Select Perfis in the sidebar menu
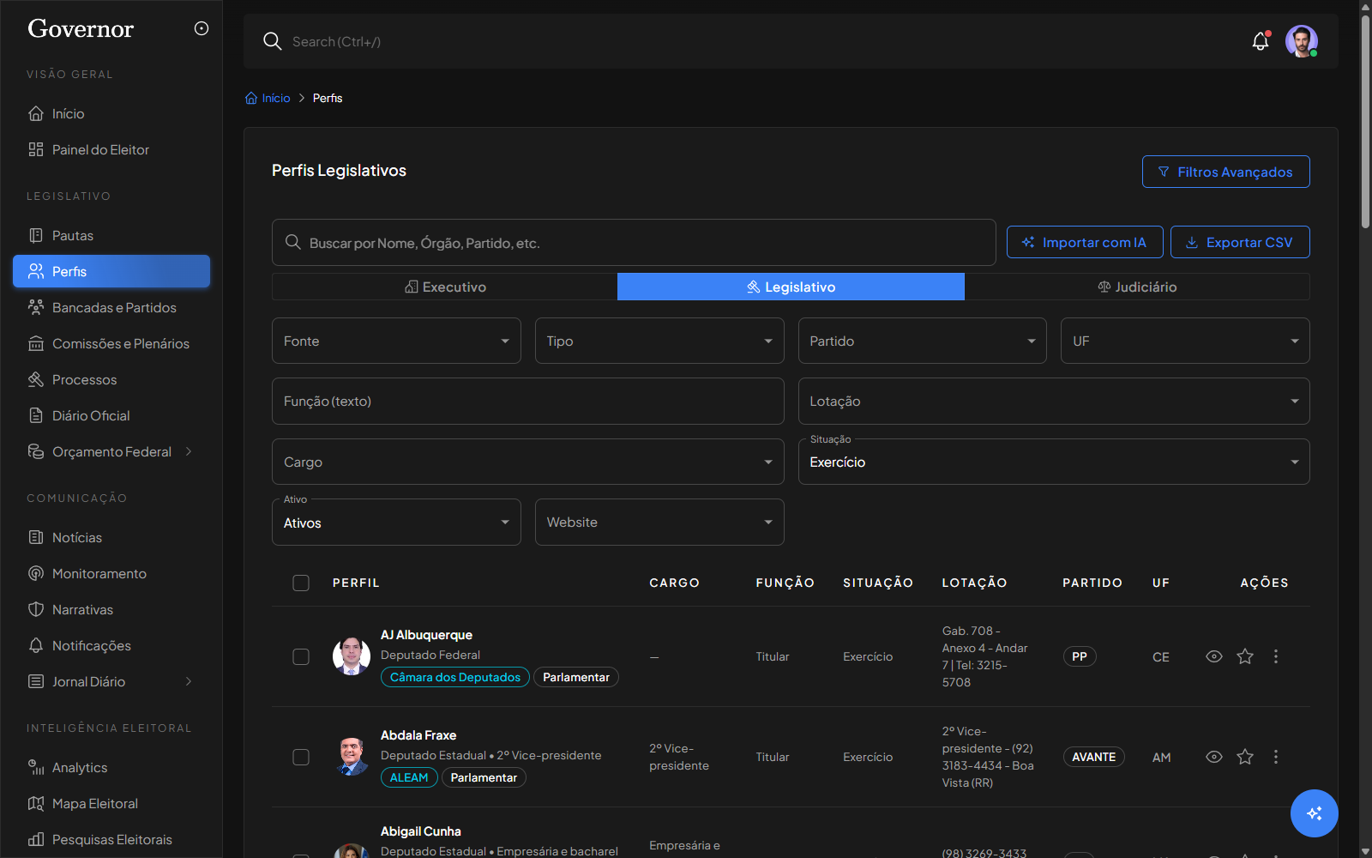1372x858 pixels. coord(111,271)
